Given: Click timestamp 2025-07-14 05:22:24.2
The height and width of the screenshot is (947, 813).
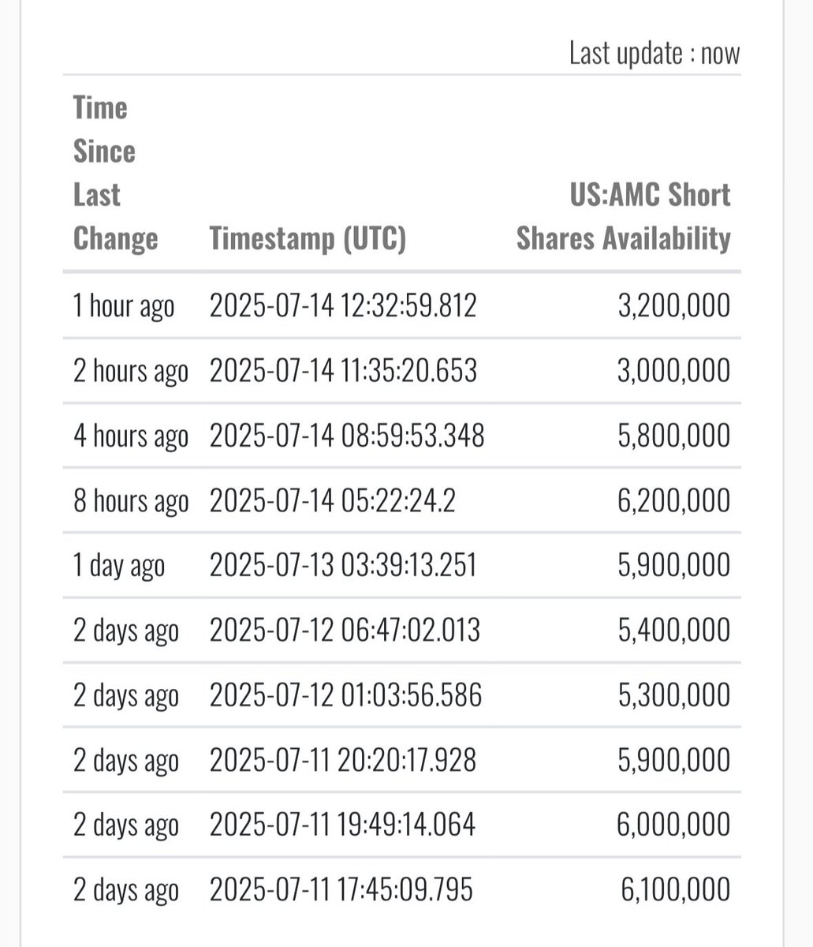Looking at the screenshot, I should pos(332,500).
